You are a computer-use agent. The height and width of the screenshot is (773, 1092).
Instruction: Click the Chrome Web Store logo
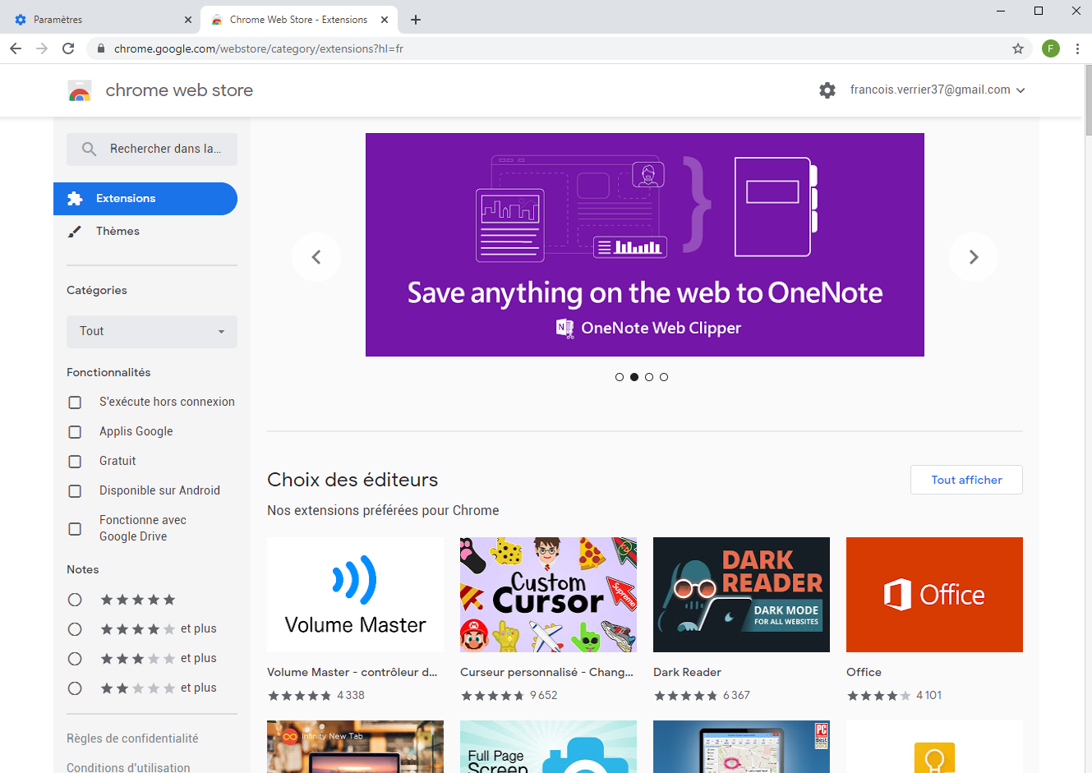click(x=81, y=90)
